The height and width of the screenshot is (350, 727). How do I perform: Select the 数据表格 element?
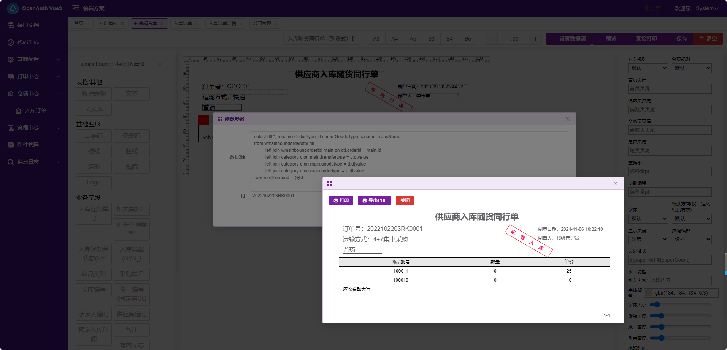tap(94, 94)
